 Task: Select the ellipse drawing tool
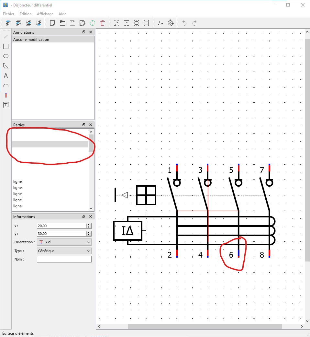click(x=6, y=56)
